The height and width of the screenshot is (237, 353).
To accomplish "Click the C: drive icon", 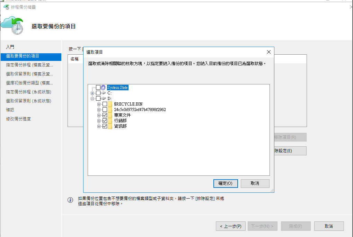I will pos(103,93).
